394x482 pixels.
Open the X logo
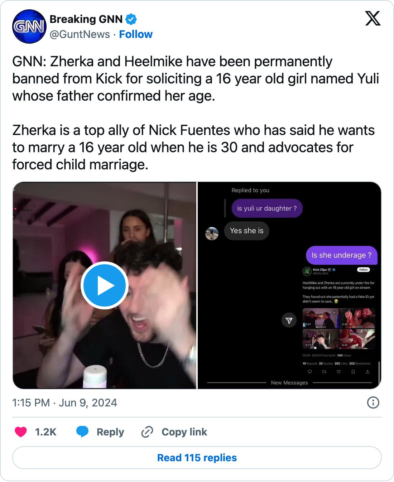[x=373, y=18]
